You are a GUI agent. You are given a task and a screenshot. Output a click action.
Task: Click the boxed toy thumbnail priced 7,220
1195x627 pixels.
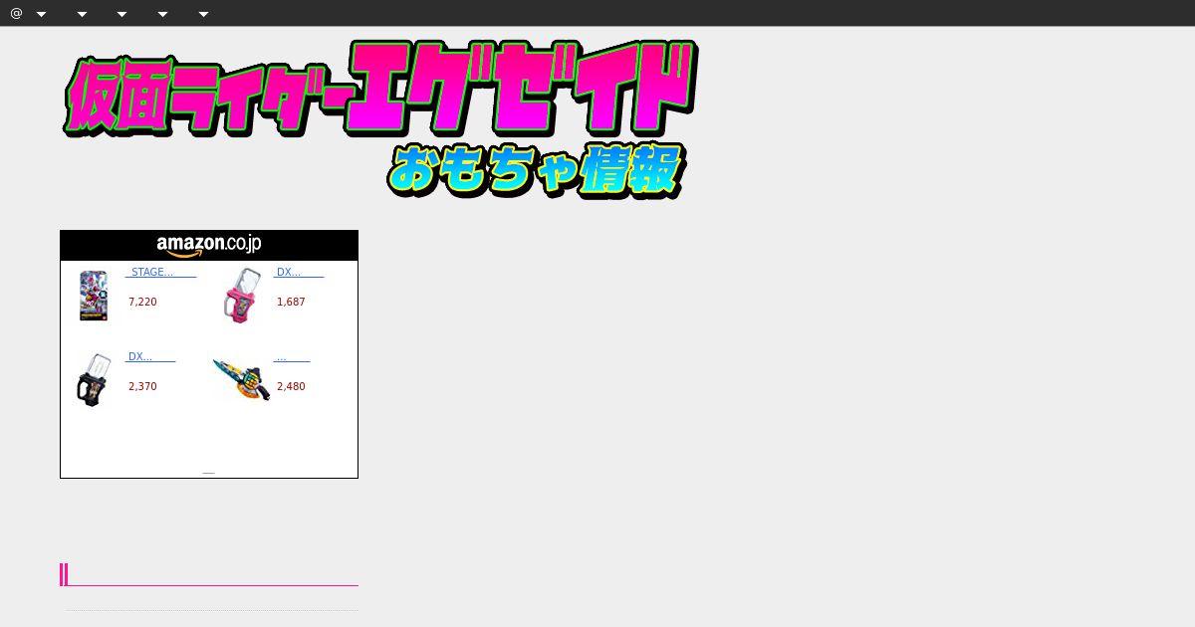point(94,295)
